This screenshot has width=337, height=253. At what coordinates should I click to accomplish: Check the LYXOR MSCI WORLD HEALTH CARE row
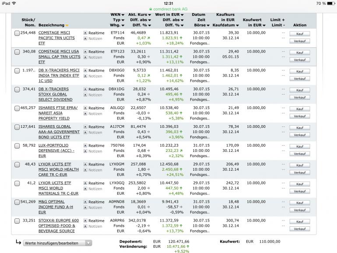pos(17,165)
